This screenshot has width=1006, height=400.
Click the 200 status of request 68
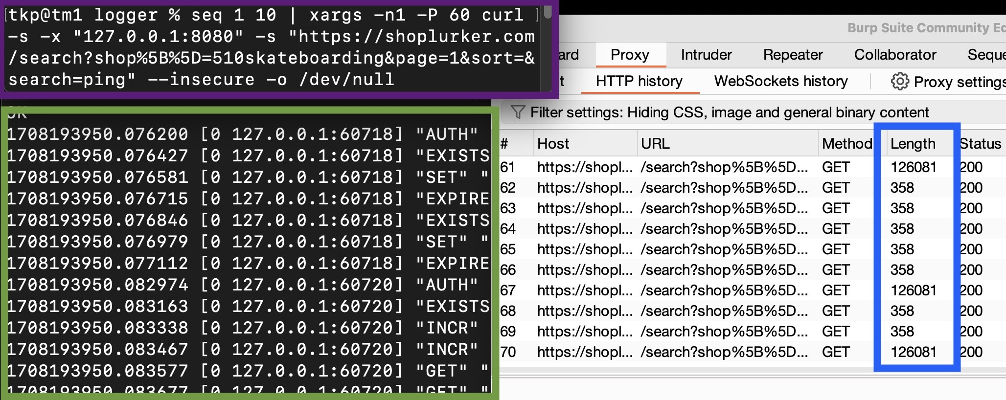tap(971, 311)
